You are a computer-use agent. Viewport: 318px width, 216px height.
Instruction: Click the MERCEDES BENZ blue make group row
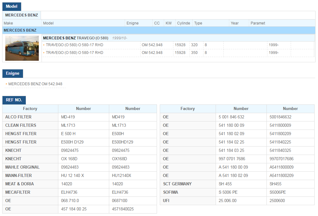click(159, 30)
